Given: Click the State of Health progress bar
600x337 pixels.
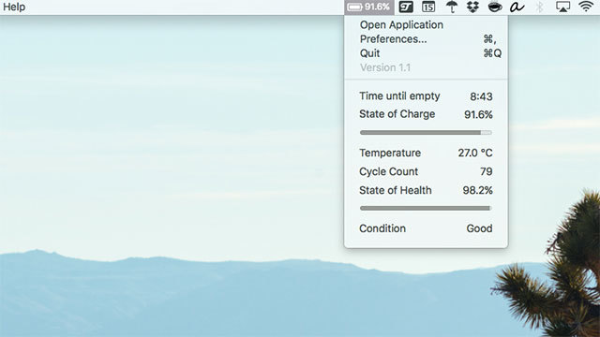Looking at the screenshot, I should 426,208.
